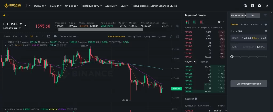Image resolution: width=273 pixels, height=112 pixels.
Task: Click order type info icon
Action: tap(266, 25)
